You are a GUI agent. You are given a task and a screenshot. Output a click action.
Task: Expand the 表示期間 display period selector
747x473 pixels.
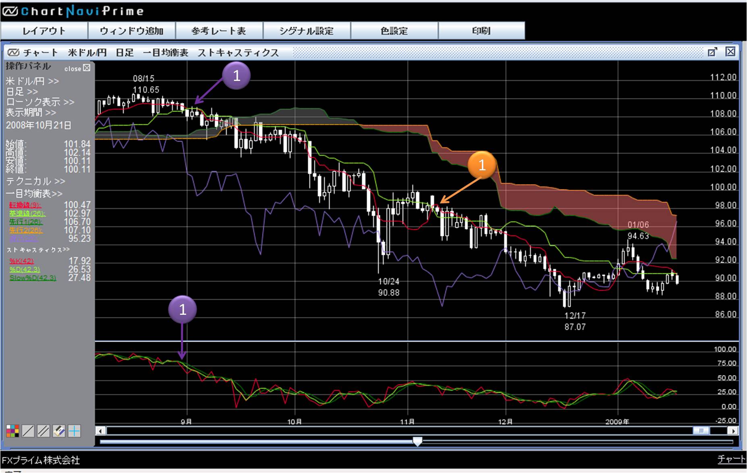tap(31, 112)
